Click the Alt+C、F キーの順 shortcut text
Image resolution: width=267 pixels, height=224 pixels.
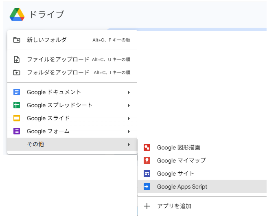click(112, 40)
